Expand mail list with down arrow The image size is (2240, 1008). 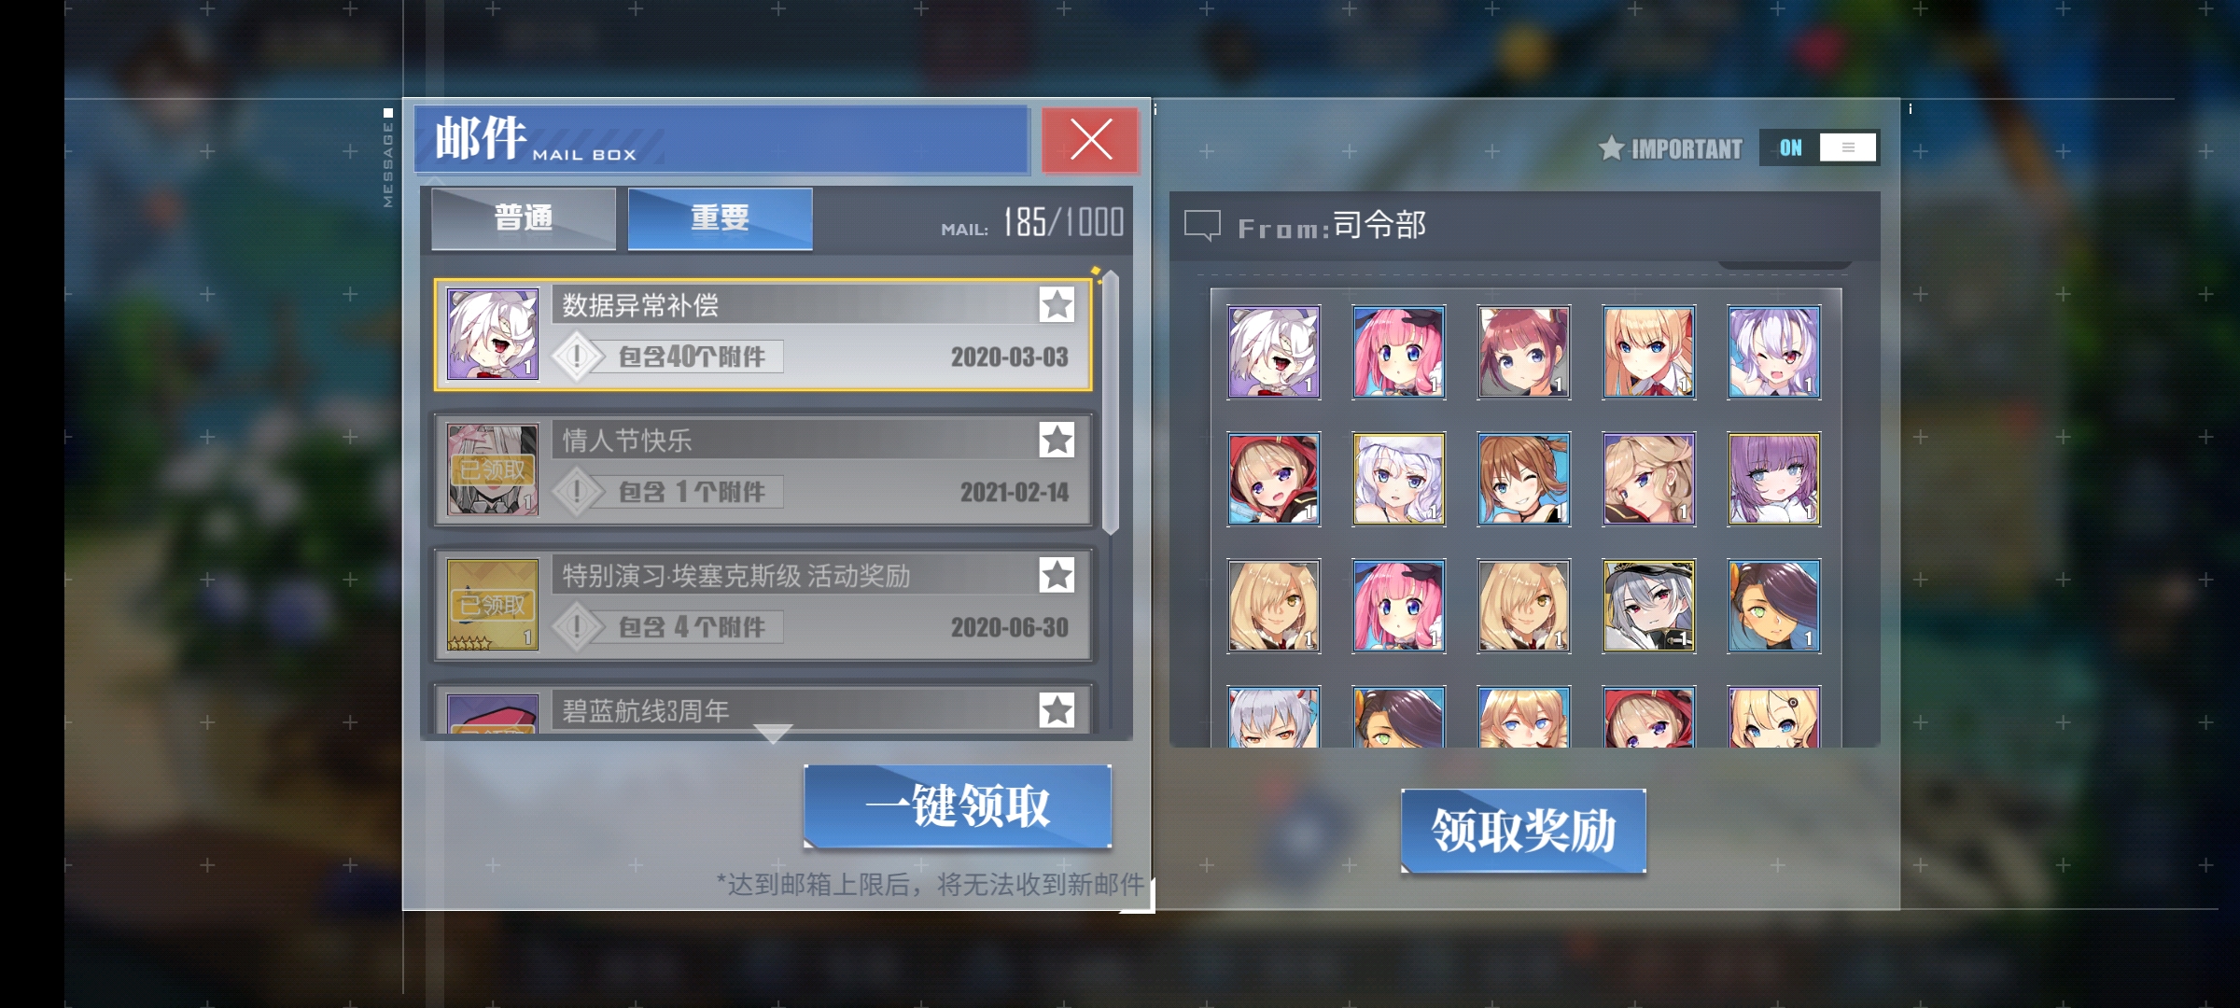772,734
